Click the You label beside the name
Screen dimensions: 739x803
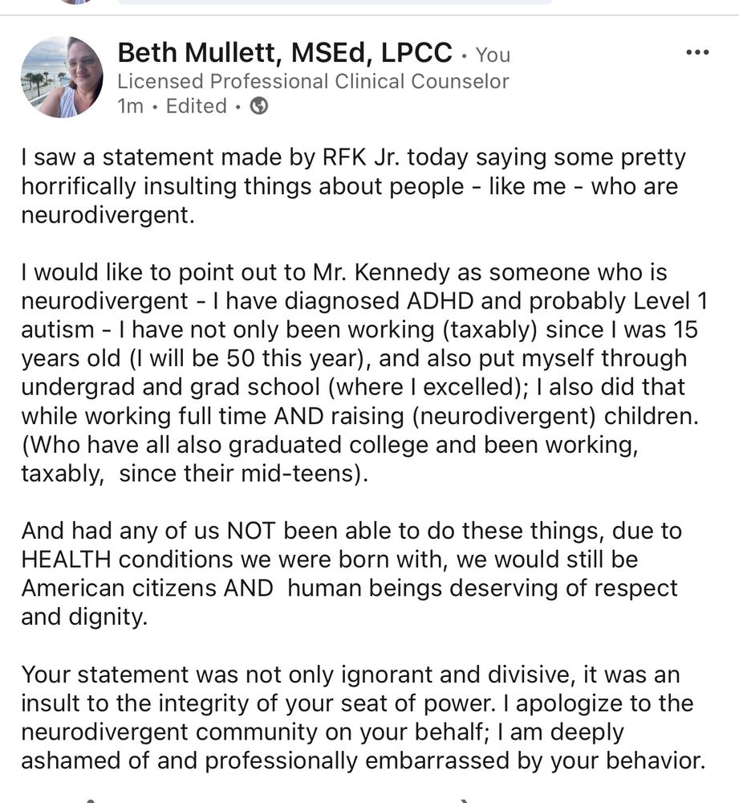pyautogui.click(x=493, y=55)
